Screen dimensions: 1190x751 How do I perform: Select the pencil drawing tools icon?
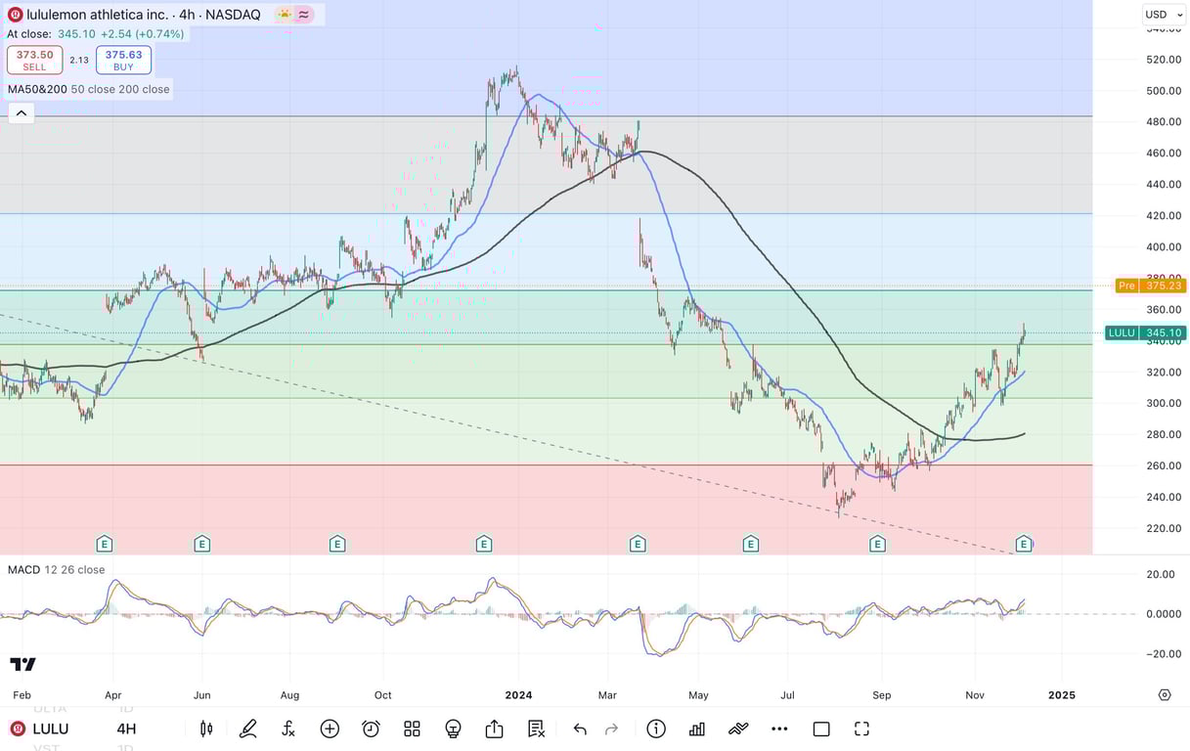247,729
